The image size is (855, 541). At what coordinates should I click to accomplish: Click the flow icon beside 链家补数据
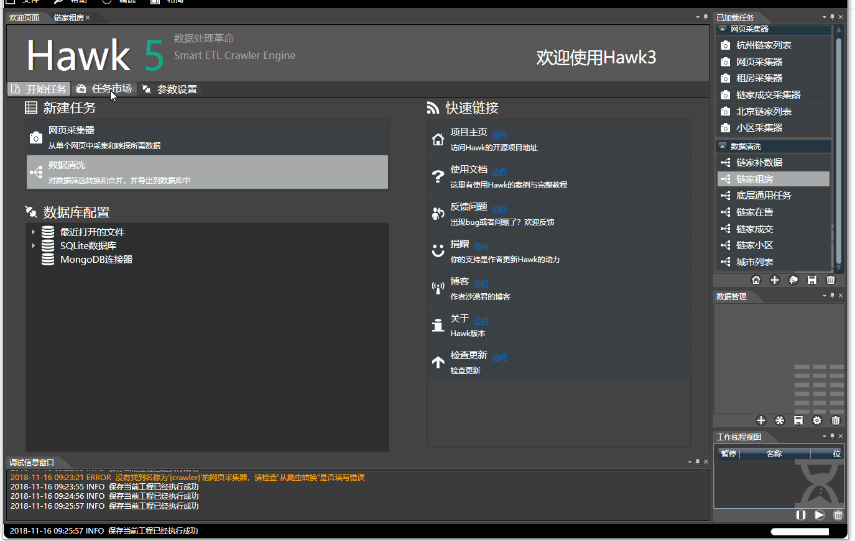point(725,163)
